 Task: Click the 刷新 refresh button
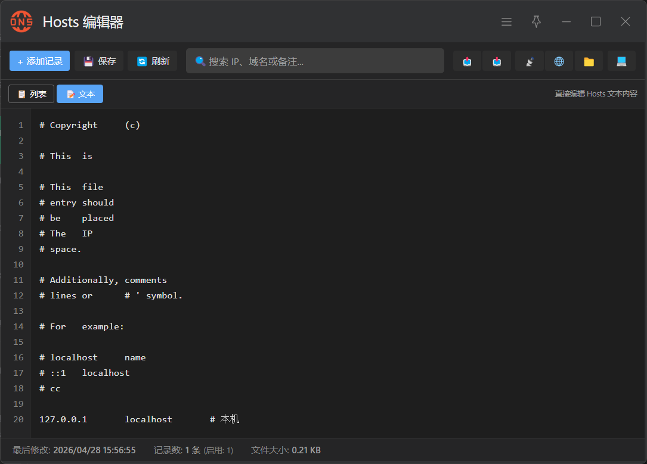tap(153, 61)
